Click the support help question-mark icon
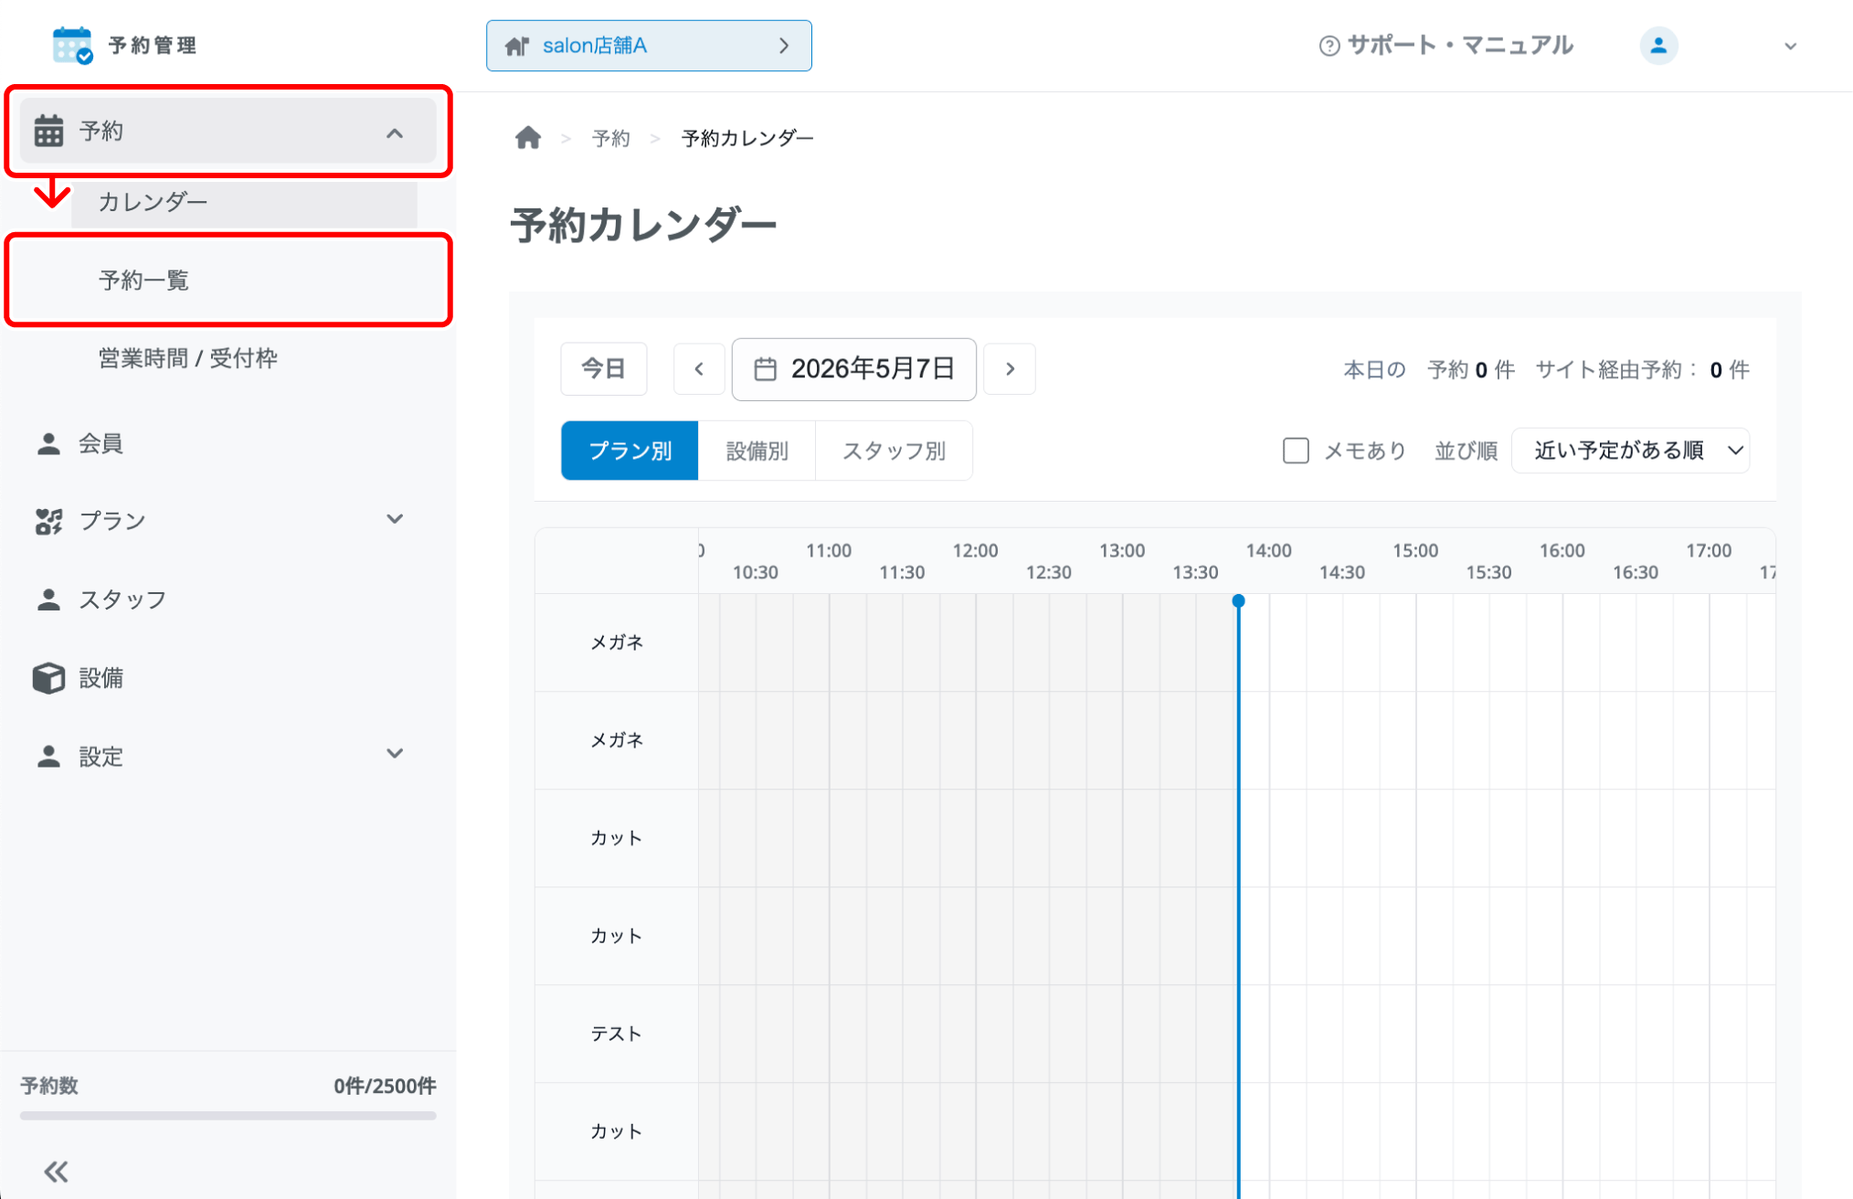 [1329, 46]
